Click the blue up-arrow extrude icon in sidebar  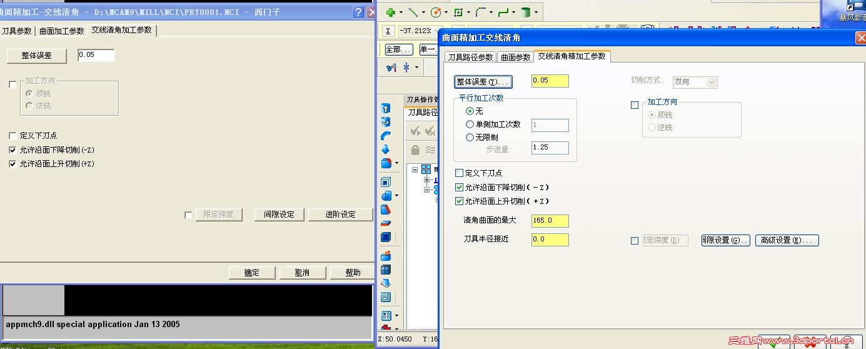click(386, 108)
